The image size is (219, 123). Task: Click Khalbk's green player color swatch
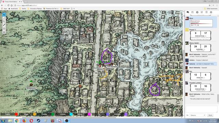[53, 114]
